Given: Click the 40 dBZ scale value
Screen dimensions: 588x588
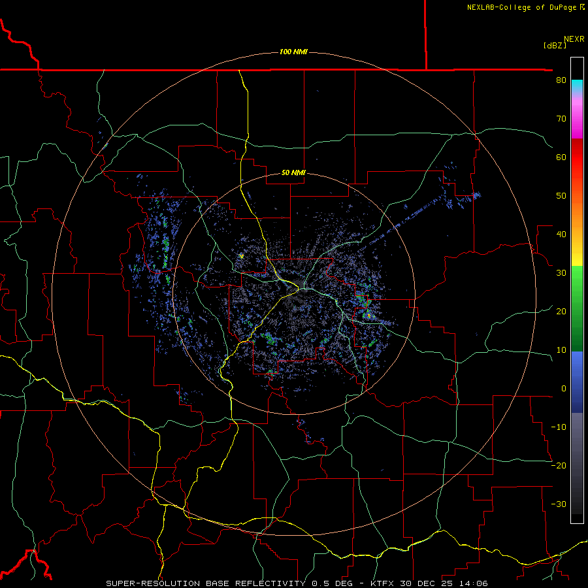Looking at the screenshot, I should point(561,234).
